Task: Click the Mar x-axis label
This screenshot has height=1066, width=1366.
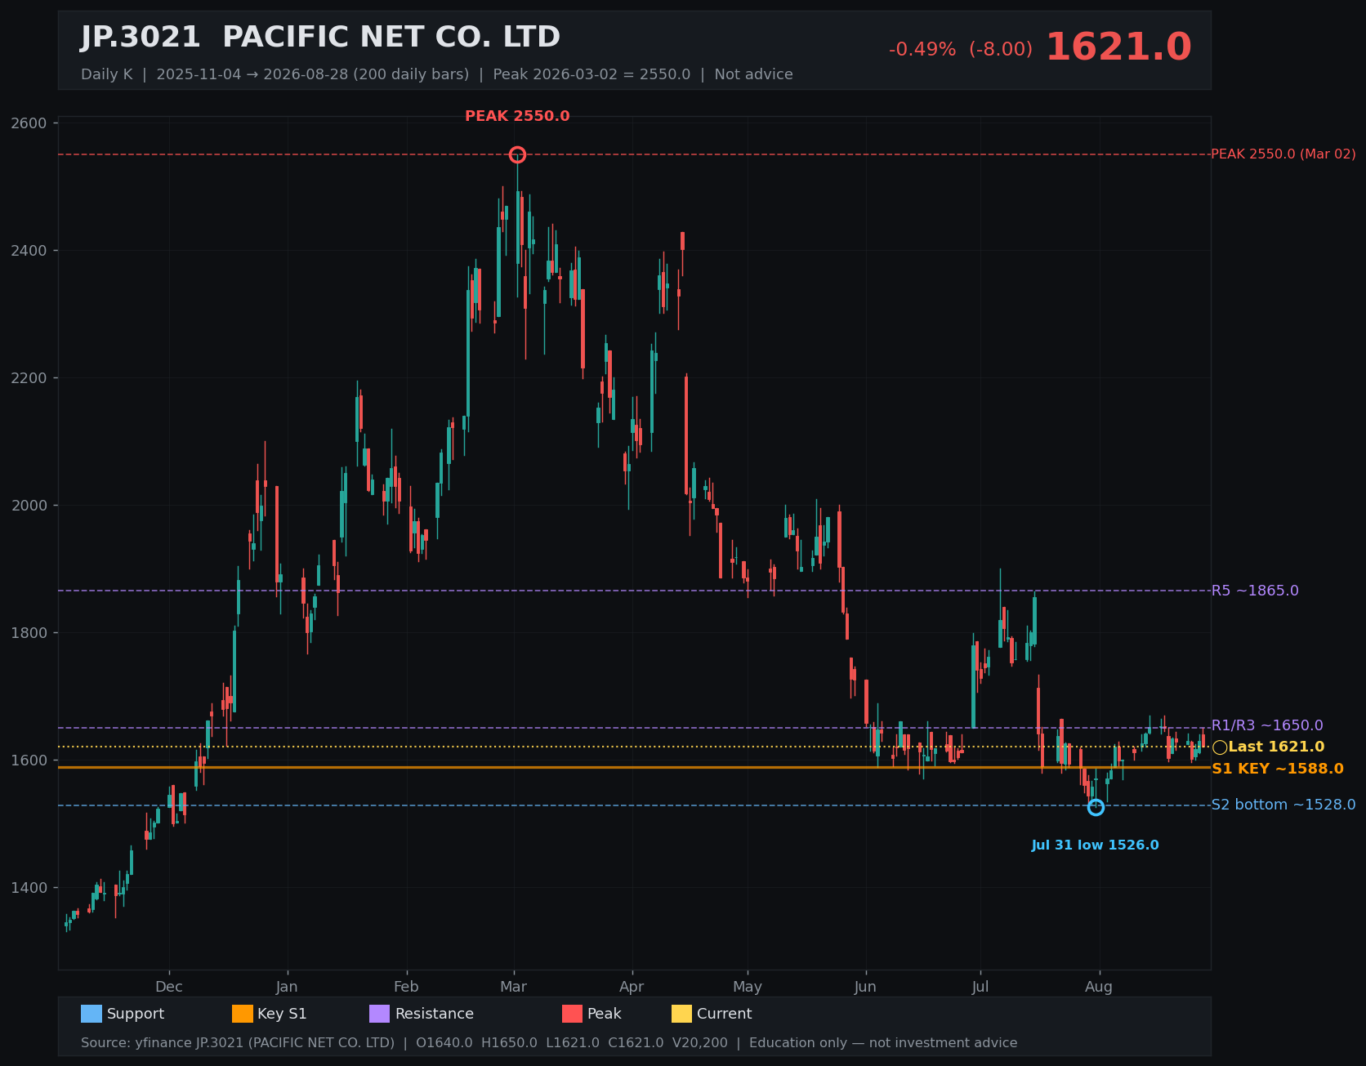Action: pyautogui.click(x=514, y=987)
